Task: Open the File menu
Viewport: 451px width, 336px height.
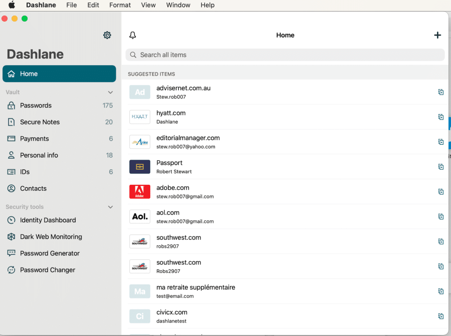Action: click(x=72, y=5)
